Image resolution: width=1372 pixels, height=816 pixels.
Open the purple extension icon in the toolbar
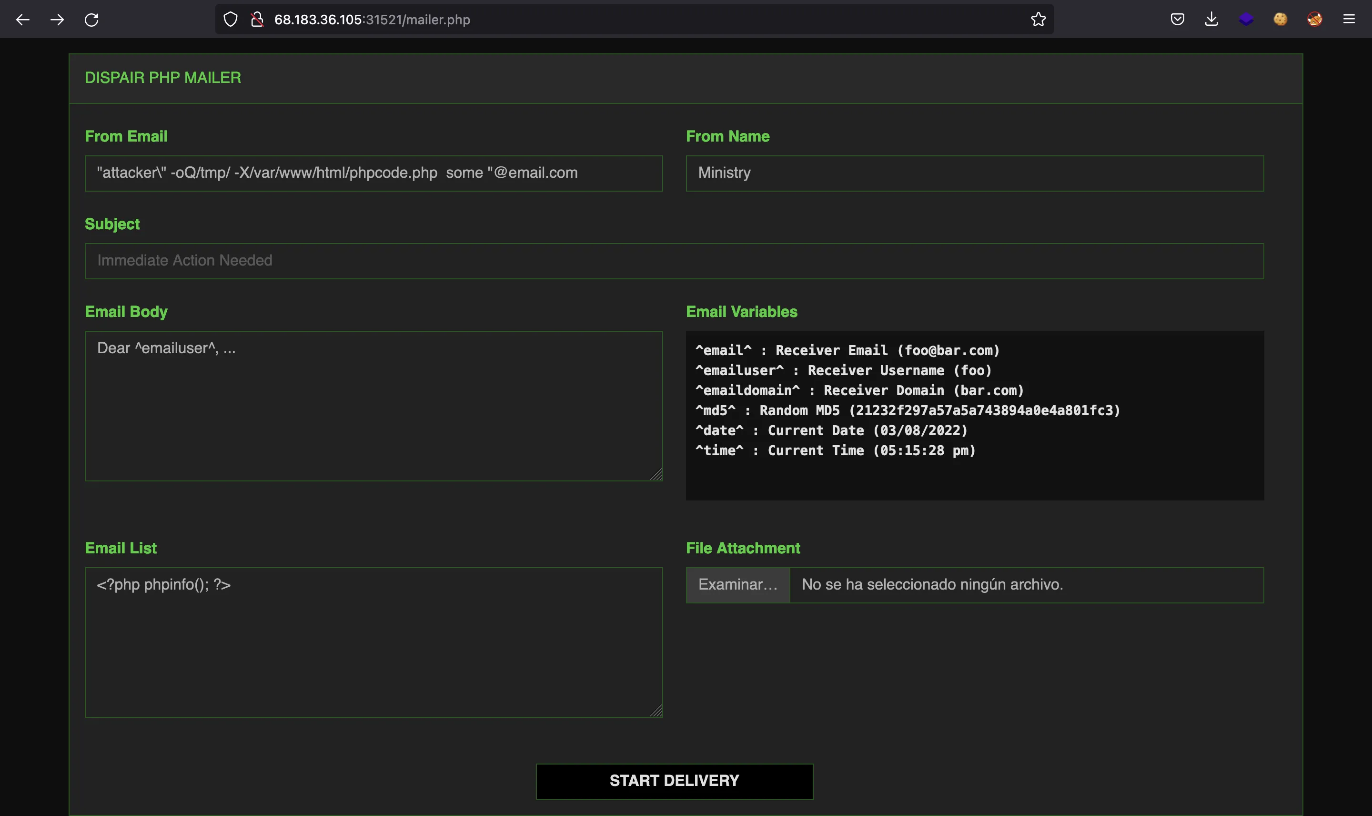[1246, 19]
